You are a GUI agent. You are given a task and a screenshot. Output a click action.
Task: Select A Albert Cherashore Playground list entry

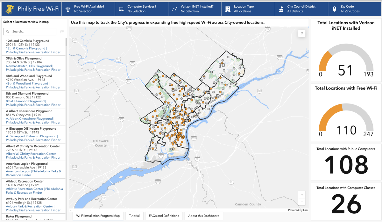pos(33,117)
